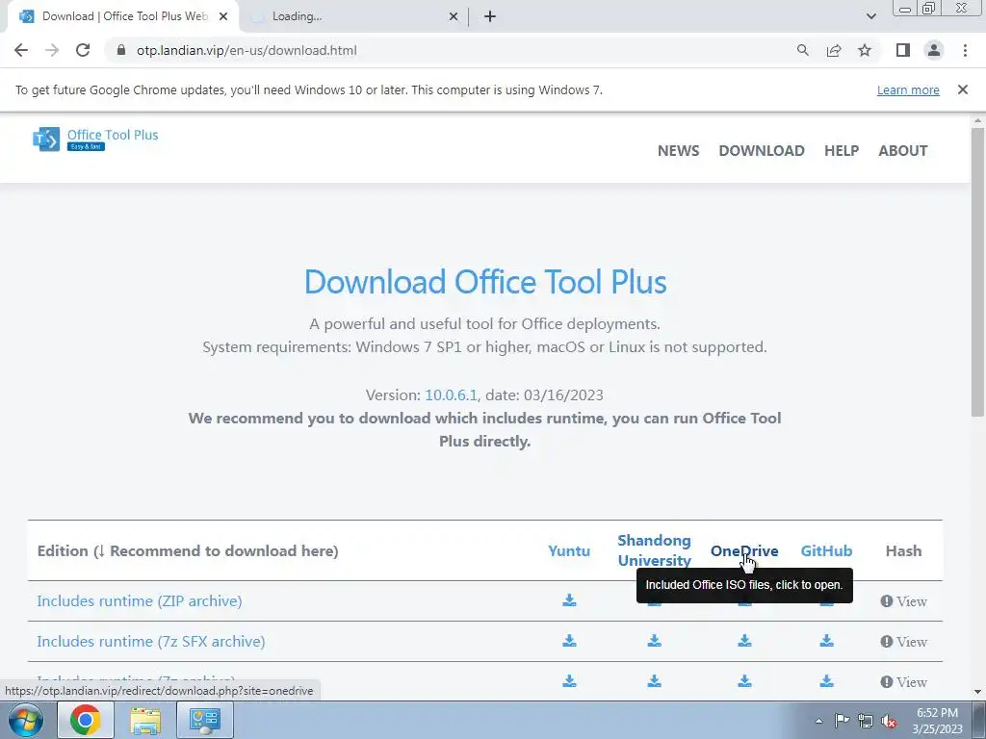The height and width of the screenshot is (739, 986).
Task: Click Shandong University download icon in third row
Action: [x=654, y=681]
